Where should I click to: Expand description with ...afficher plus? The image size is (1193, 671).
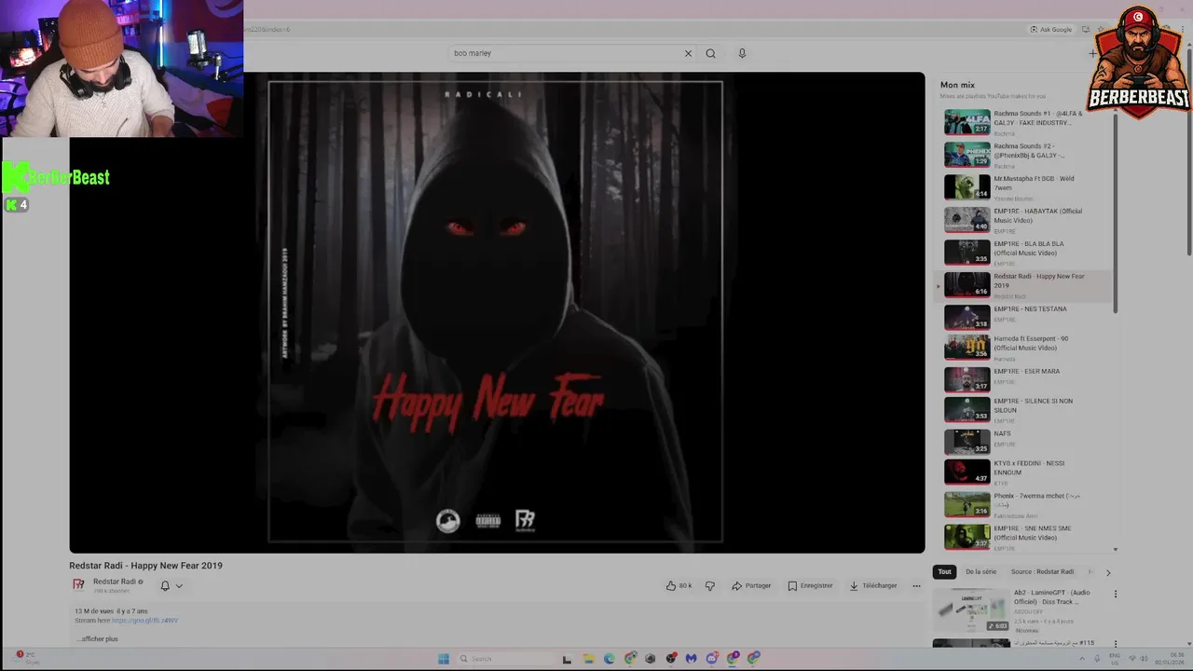coord(97,639)
